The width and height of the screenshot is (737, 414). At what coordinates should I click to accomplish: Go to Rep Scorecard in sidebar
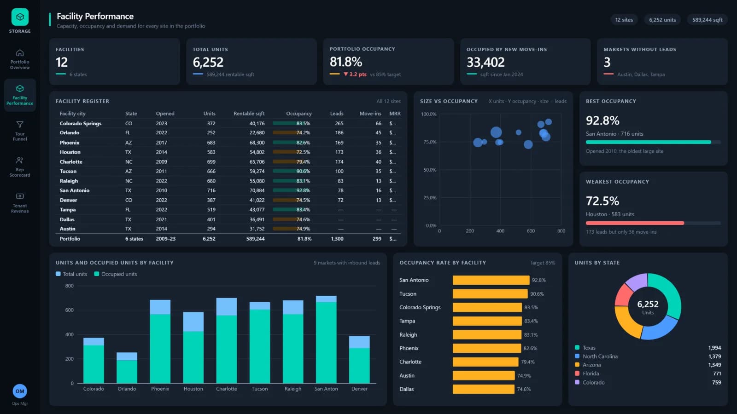point(20,167)
